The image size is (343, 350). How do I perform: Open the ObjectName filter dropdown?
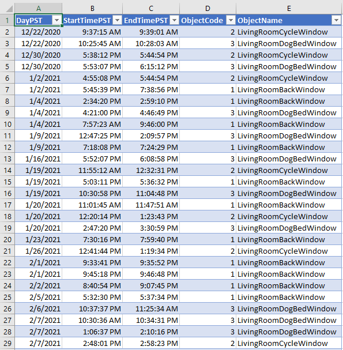[x=336, y=20]
